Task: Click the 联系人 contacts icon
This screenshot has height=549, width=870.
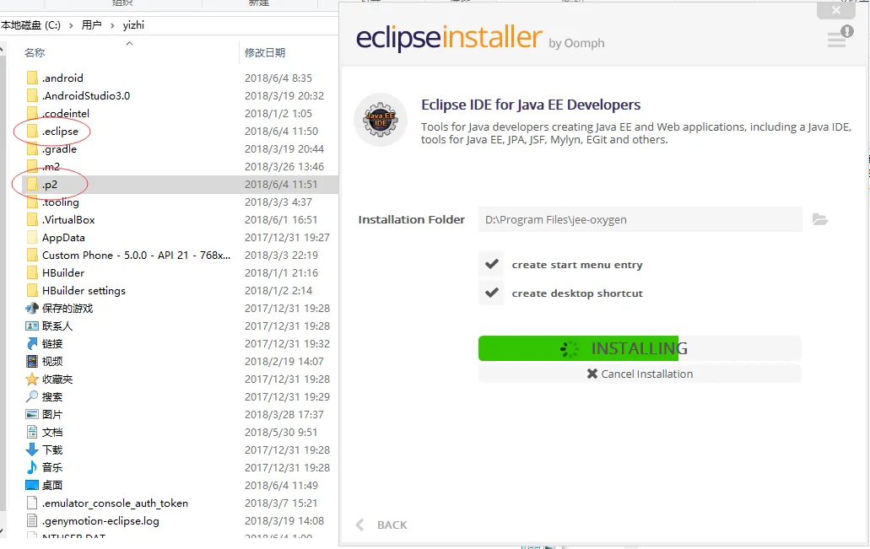Action: point(32,326)
